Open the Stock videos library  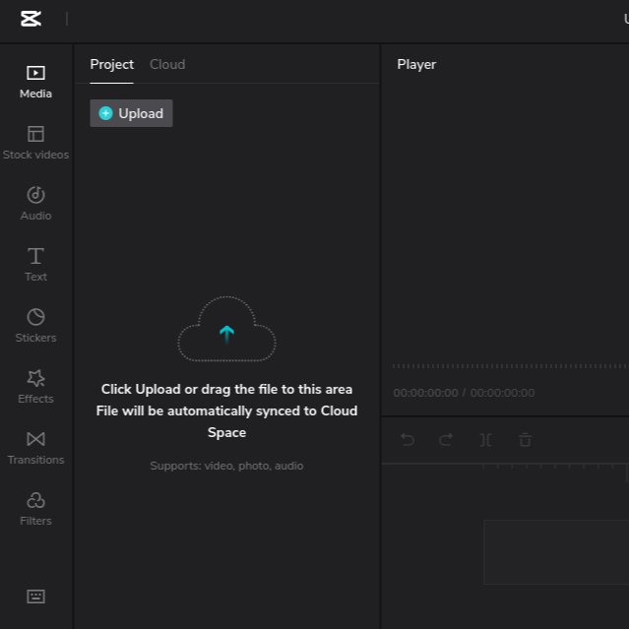35,143
